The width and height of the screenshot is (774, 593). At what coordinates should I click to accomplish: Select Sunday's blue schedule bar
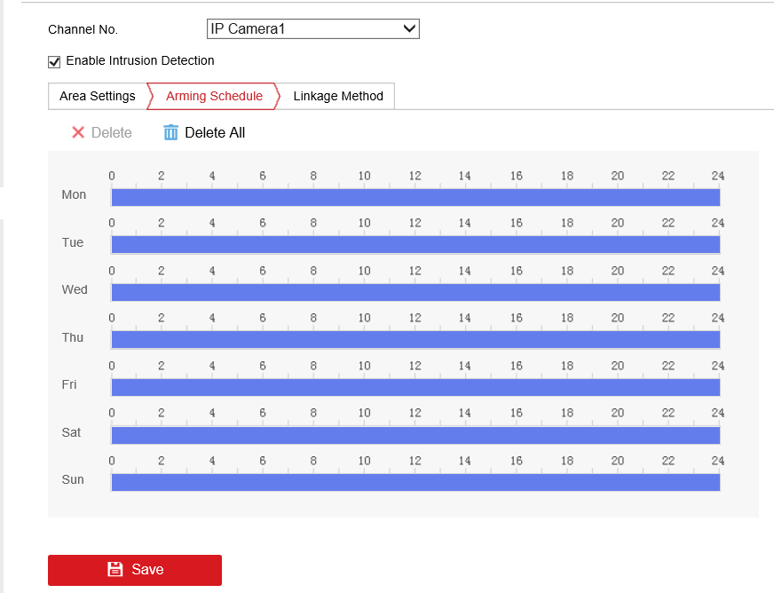pos(415,482)
